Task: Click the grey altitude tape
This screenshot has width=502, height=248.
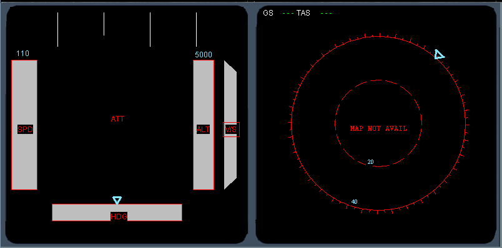Action: 204,125
